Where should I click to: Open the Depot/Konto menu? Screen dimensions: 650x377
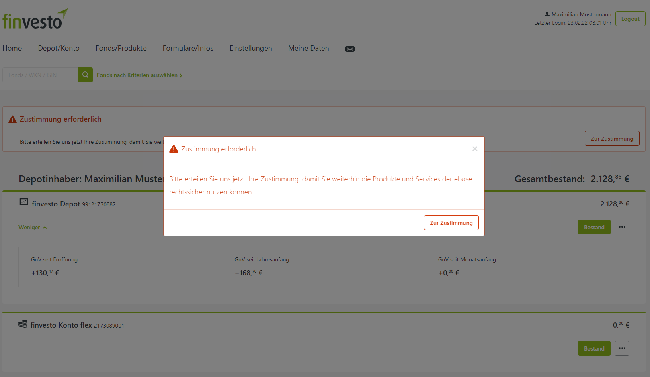[59, 48]
